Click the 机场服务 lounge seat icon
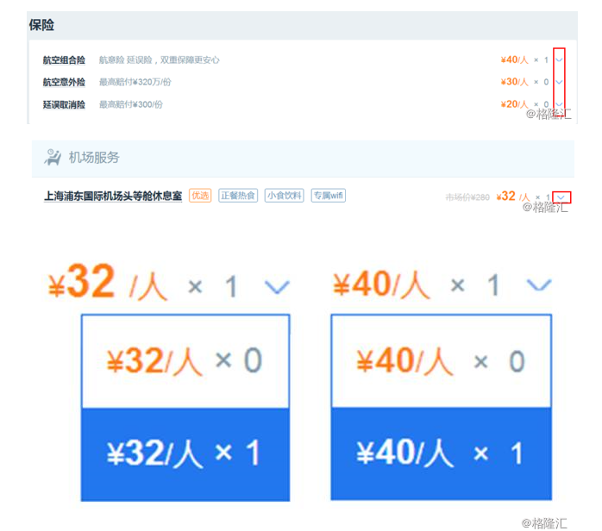Image resolution: width=602 pixels, height=531 pixels. tap(53, 157)
